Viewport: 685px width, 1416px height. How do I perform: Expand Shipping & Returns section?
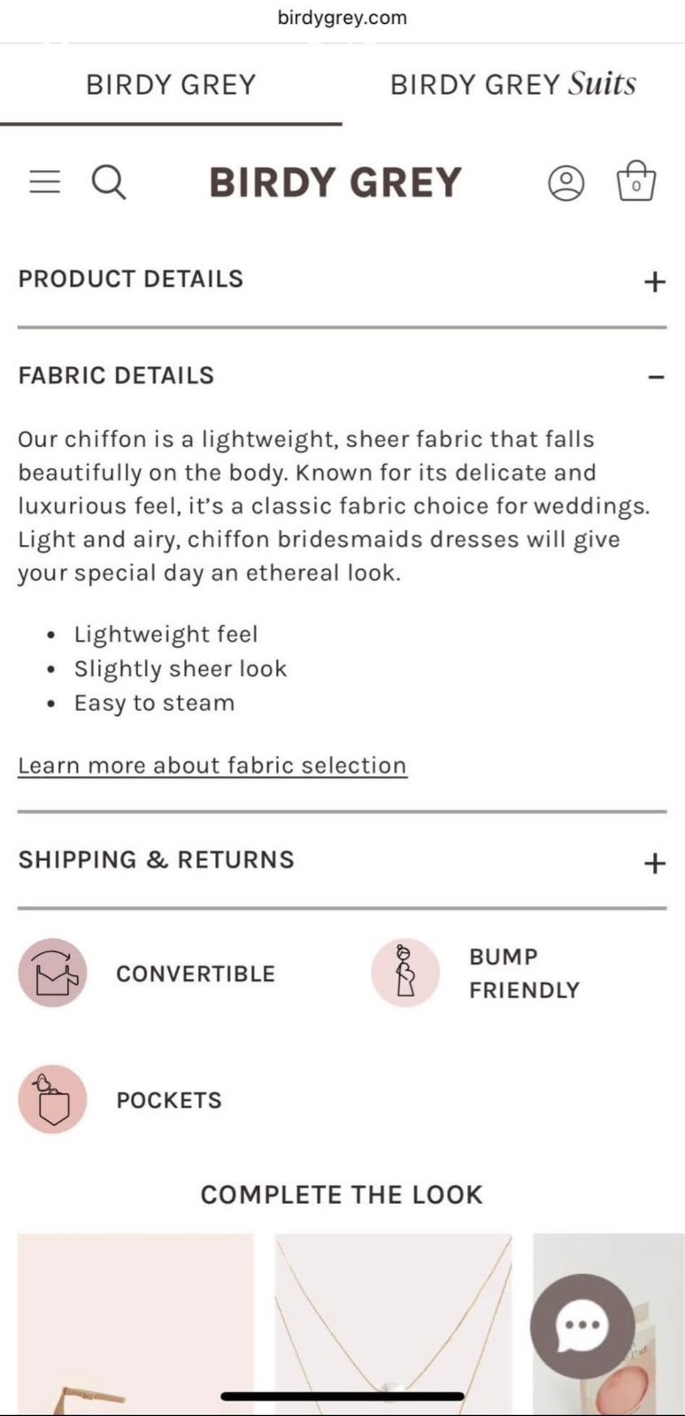tap(654, 863)
